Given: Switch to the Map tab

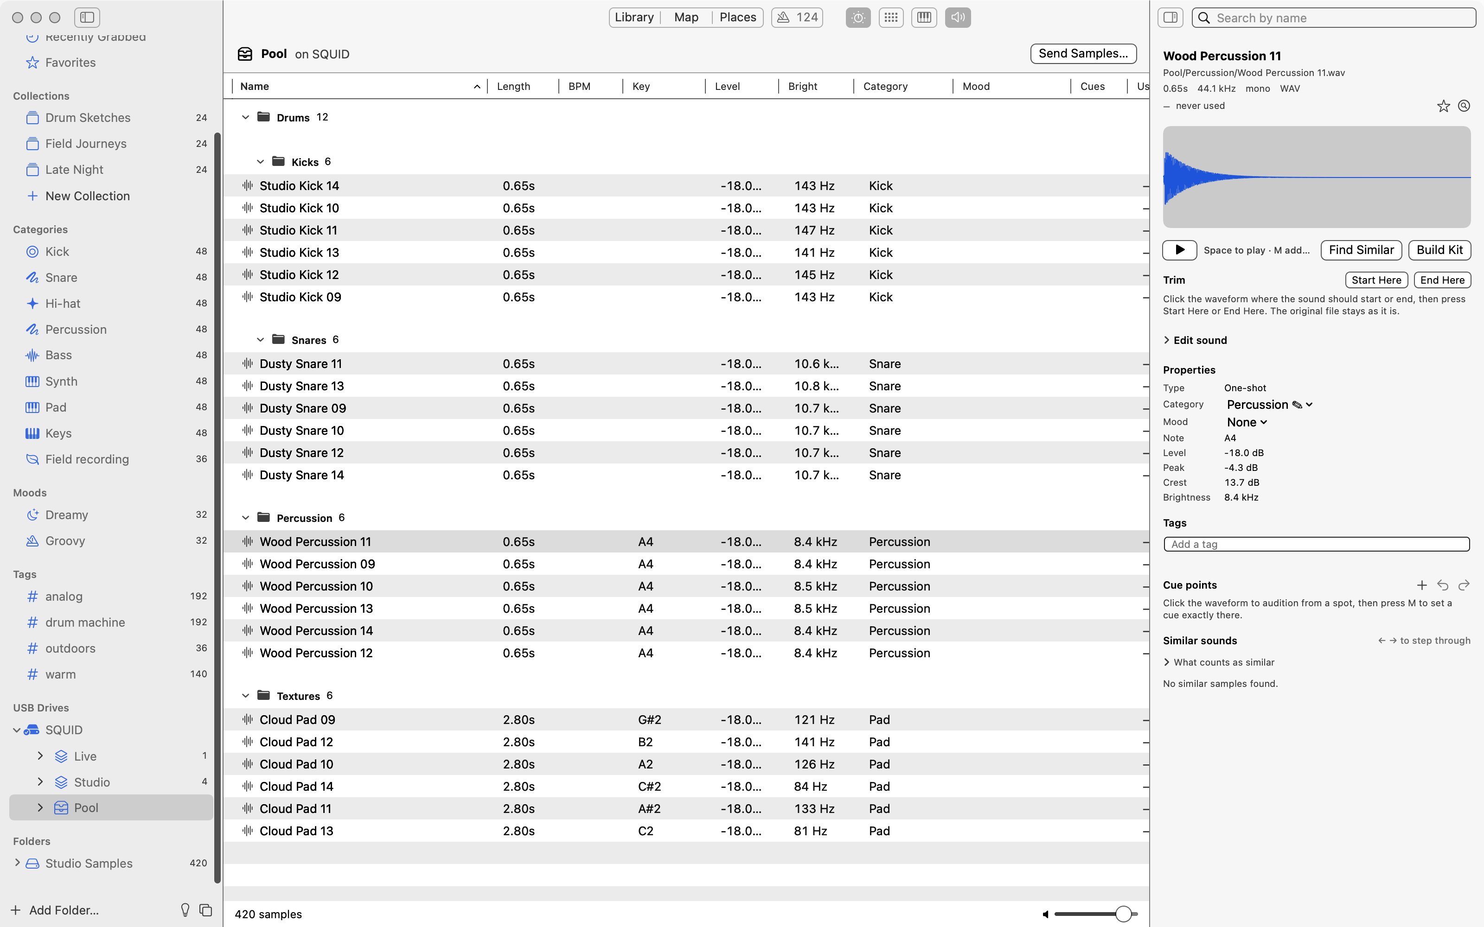Looking at the screenshot, I should click(x=686, y=18).
